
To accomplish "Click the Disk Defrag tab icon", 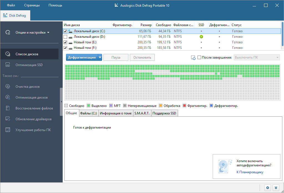I will tap(5, 16).
